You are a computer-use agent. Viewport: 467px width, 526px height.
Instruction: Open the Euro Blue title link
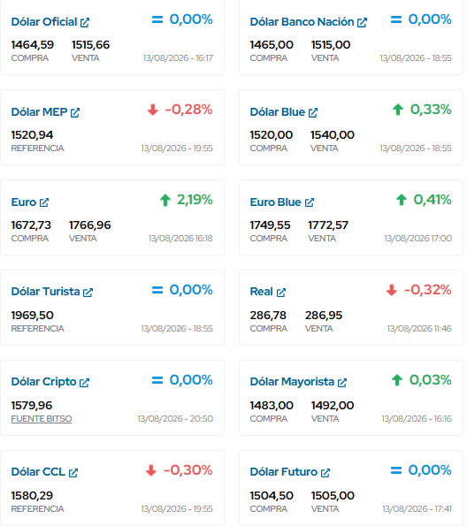(x=275, y=202)
